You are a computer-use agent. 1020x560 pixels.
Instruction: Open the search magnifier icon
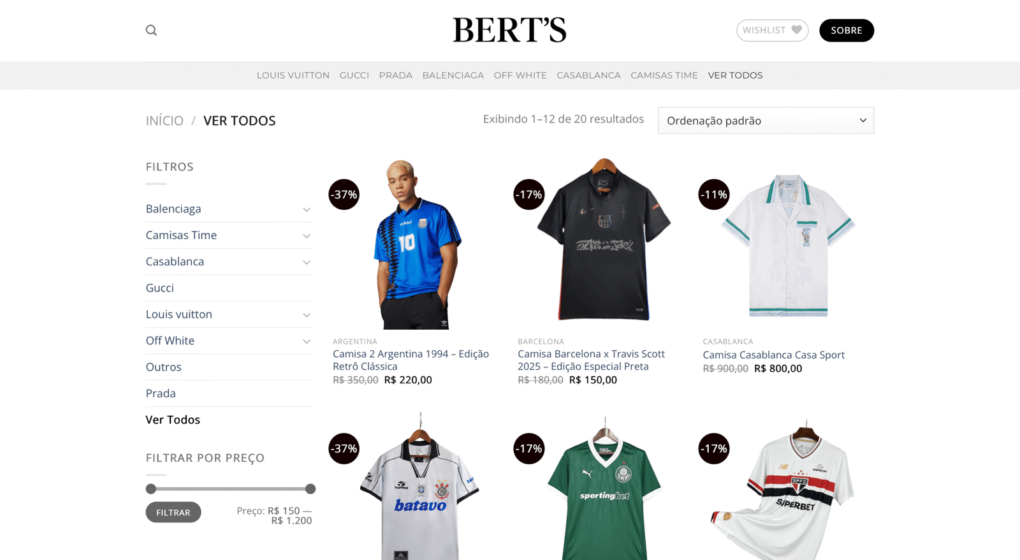coord(151,30)
